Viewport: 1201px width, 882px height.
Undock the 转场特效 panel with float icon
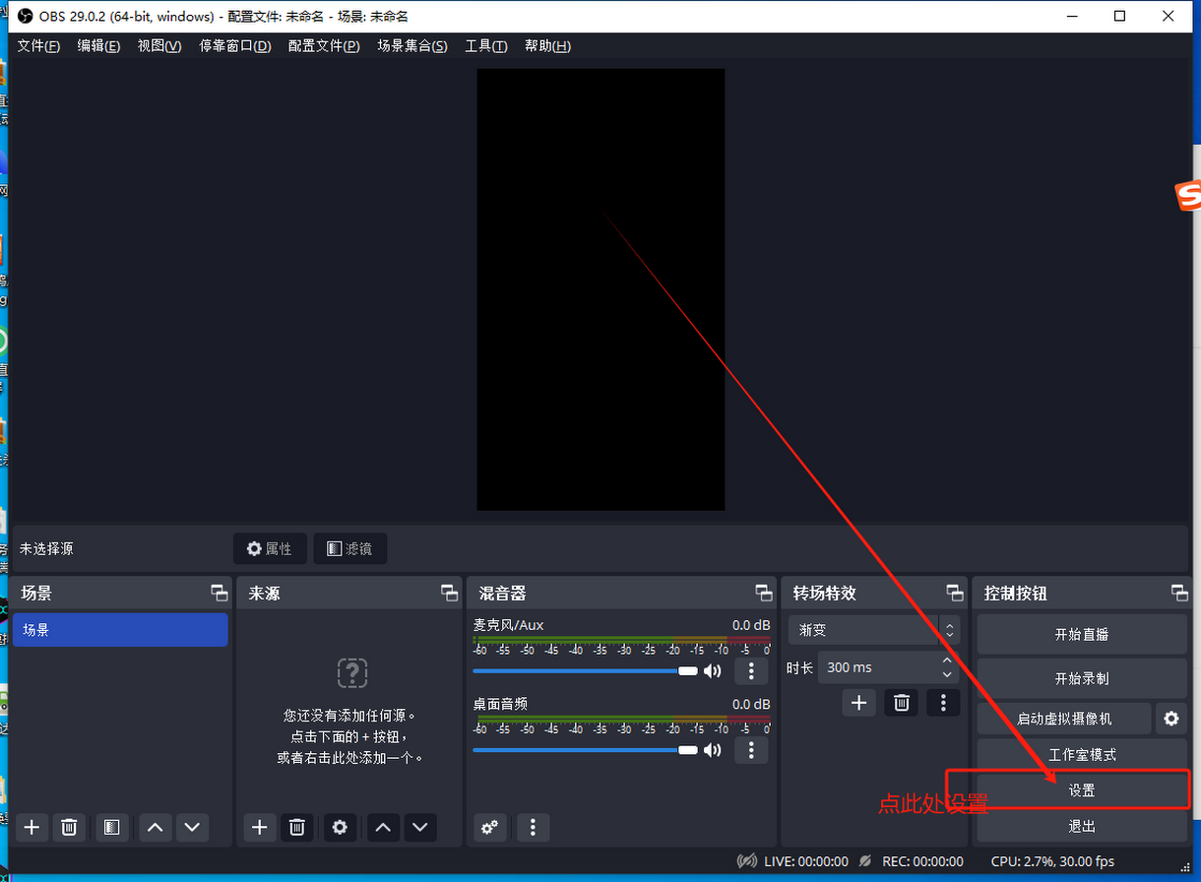955,593
